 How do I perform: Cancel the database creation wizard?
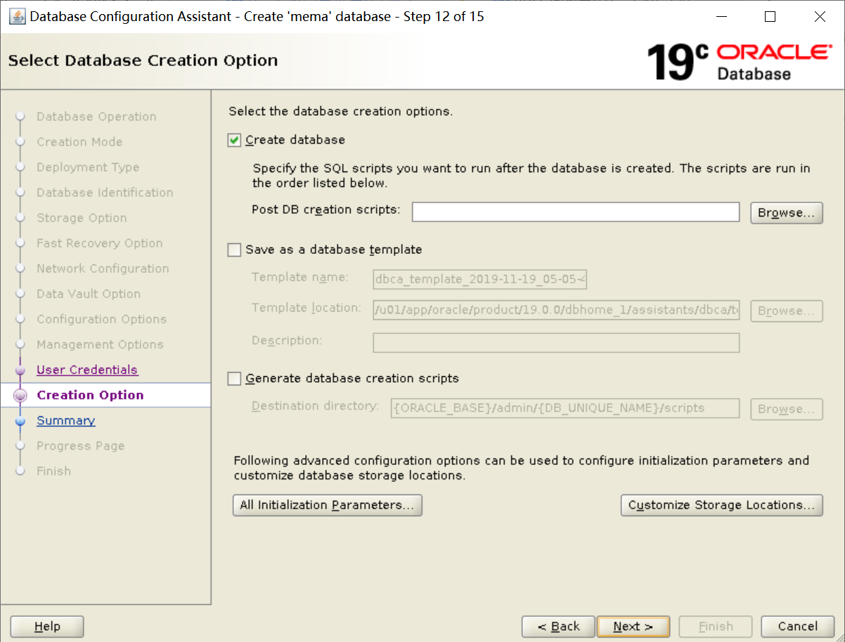(x=797, y=626)
